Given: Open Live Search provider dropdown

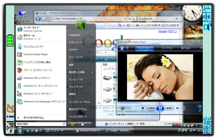Looking at the screenshot, I should click(x=181, y=19).
